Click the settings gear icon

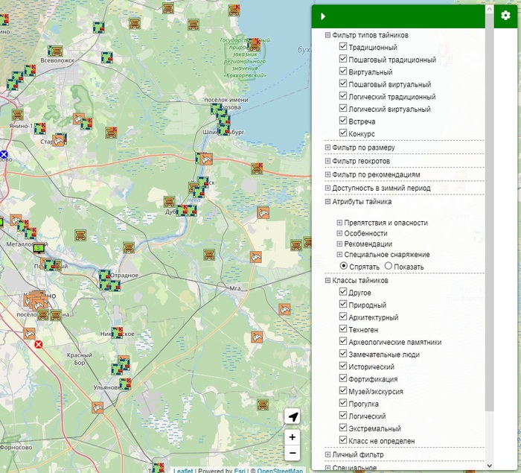[506, 16]
